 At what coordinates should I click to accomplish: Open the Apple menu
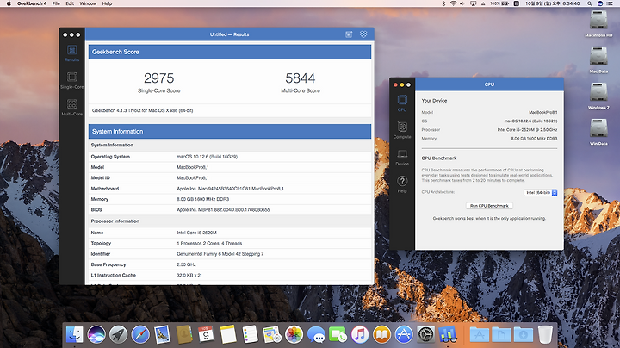pyautogui.click(x=9, y=3)
